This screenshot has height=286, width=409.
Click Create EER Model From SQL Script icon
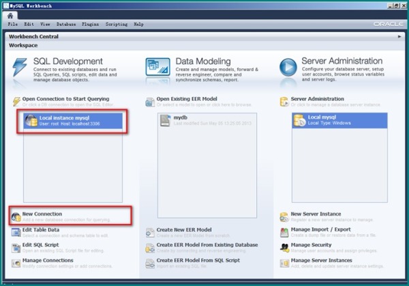[150, 263]
